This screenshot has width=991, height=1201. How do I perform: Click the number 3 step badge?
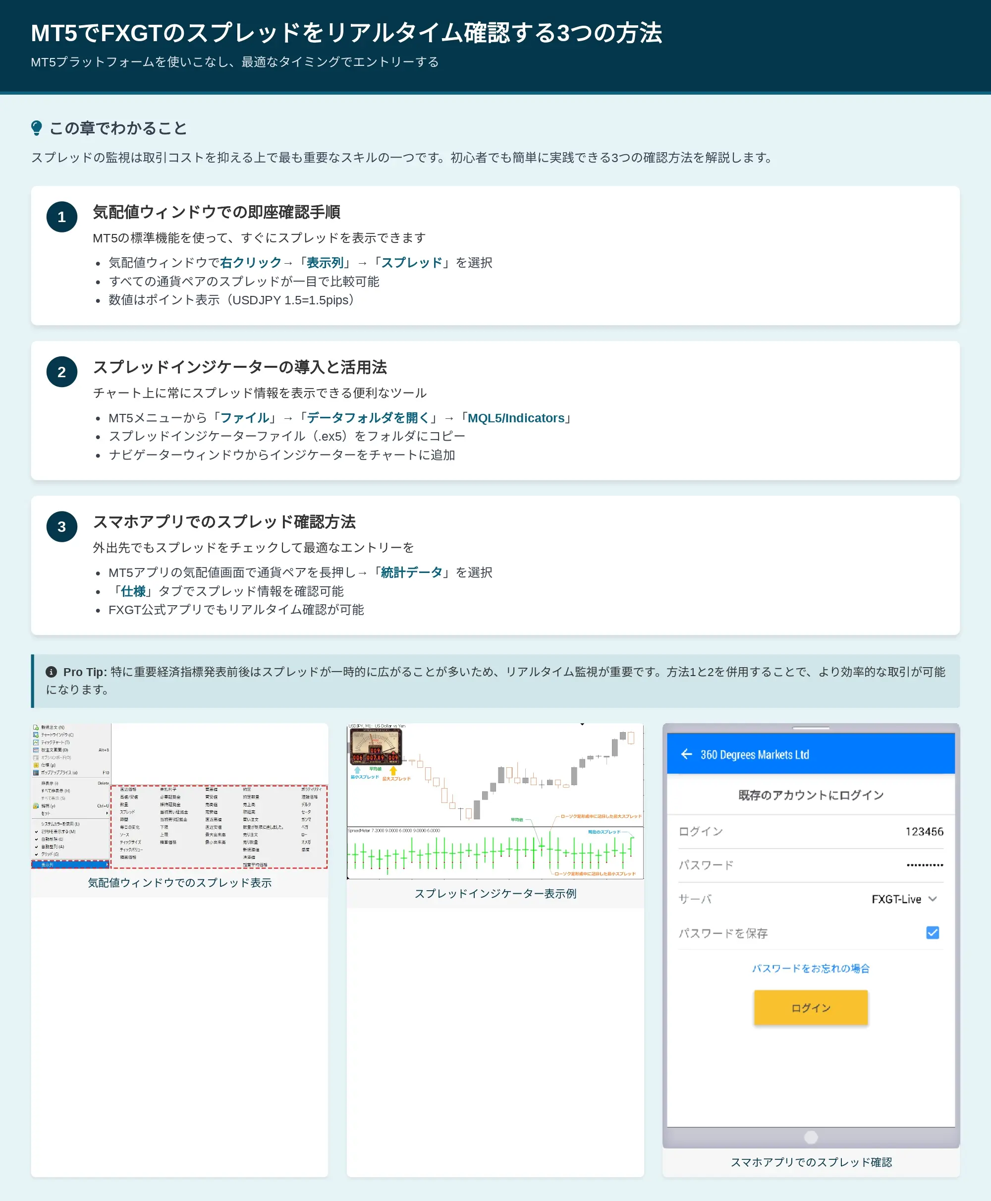pyautogui.click(x=61, y=526)
